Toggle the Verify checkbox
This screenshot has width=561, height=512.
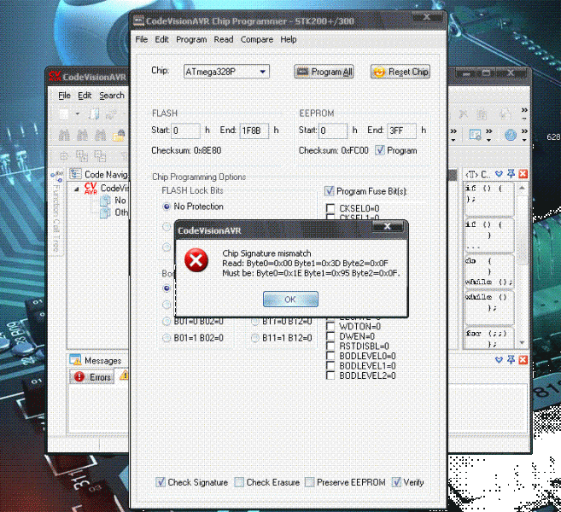pos(396,482)
